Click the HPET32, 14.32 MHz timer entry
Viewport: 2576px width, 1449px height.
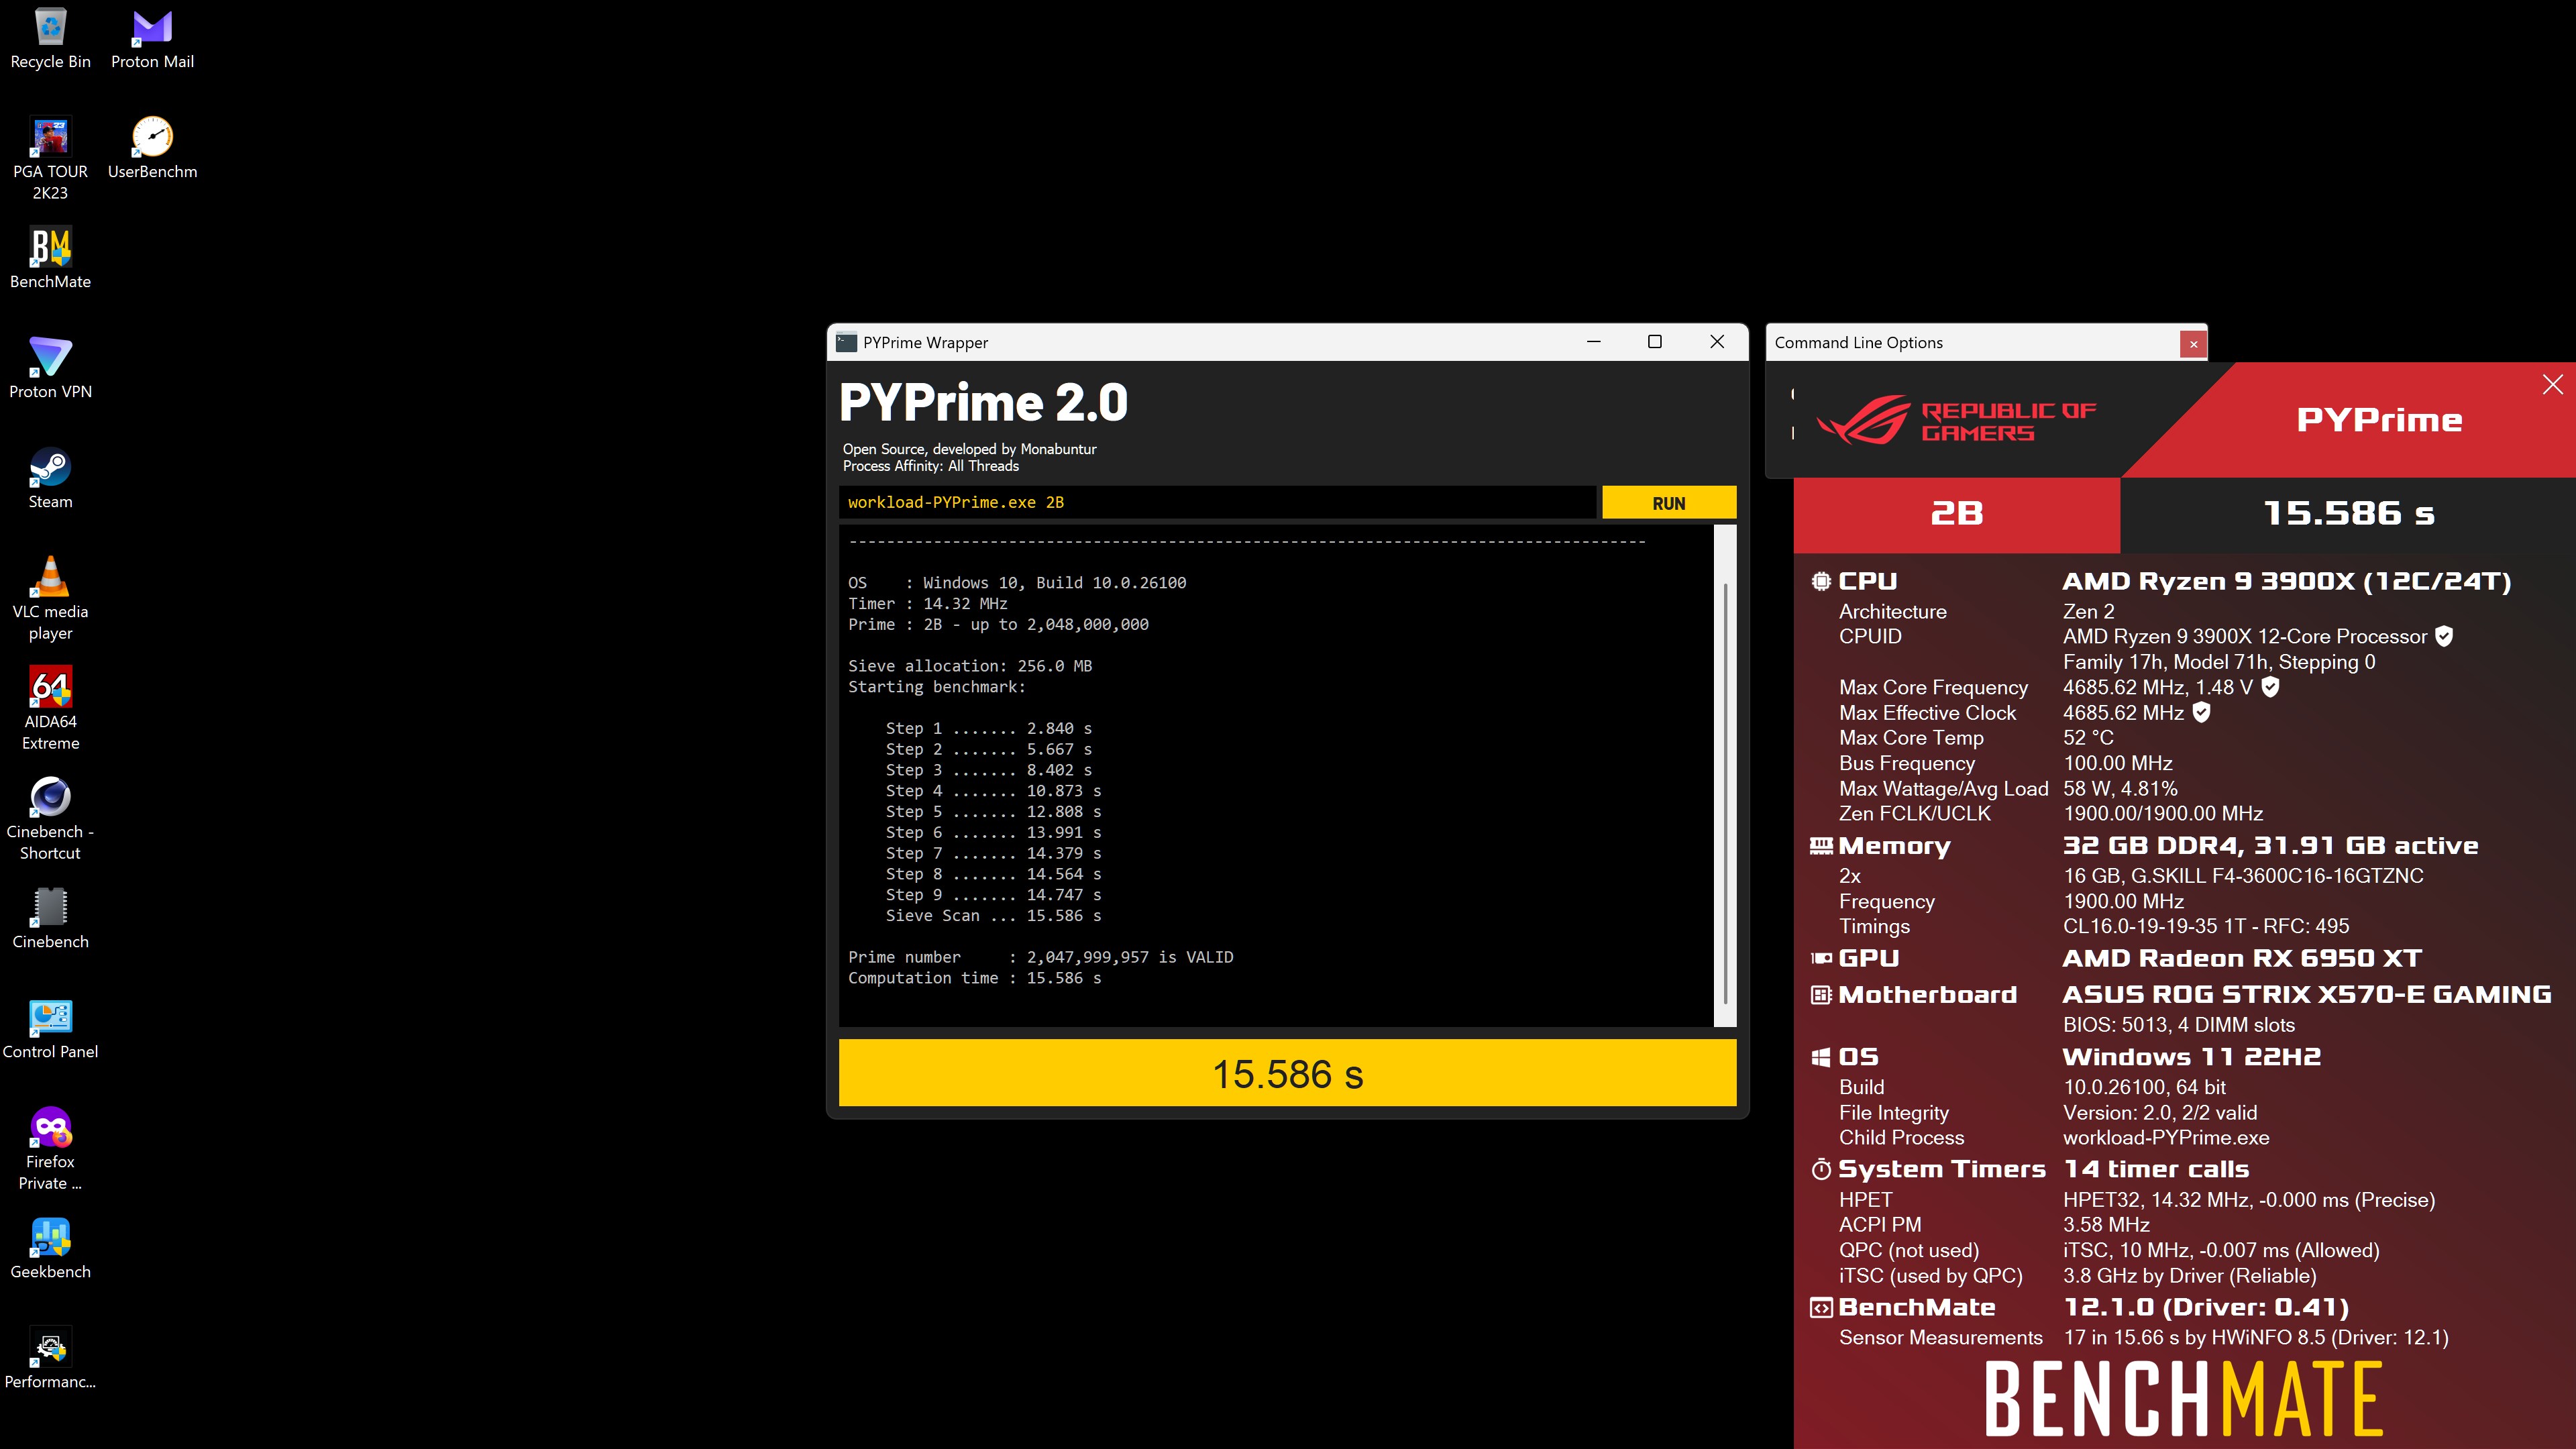pos(2249,1200)
